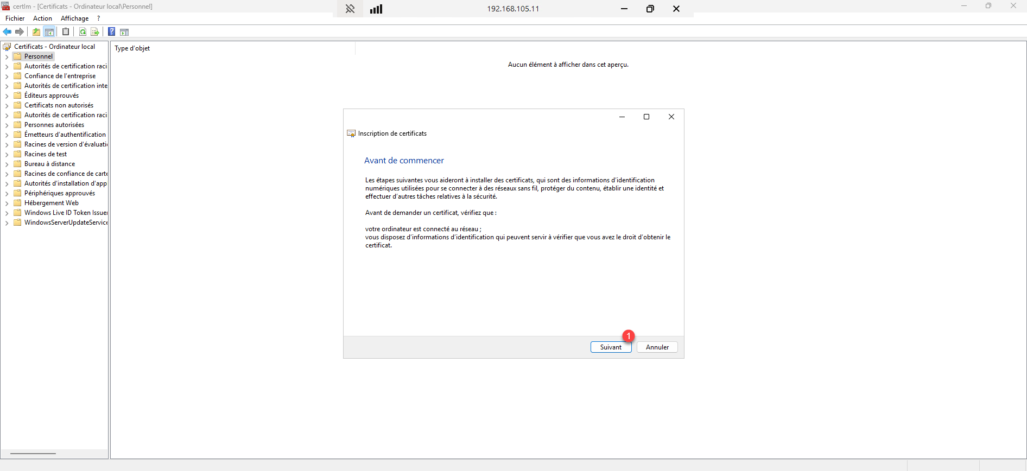Click the blue Back arrow in toolbar
This screenshot has height=471, width=1027.
coord(8,32)
